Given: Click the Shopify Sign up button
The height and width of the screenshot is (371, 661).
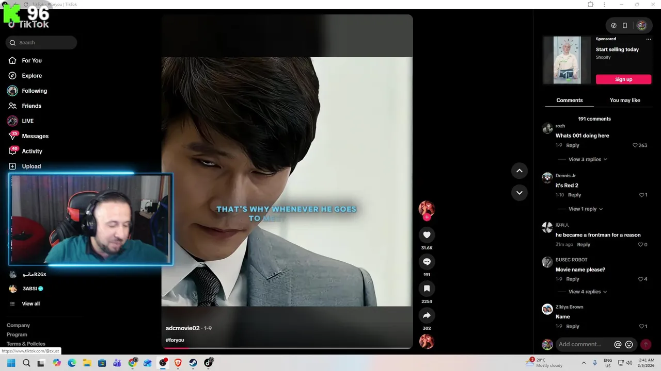Looking at the screenshot, I should (623, 79).
